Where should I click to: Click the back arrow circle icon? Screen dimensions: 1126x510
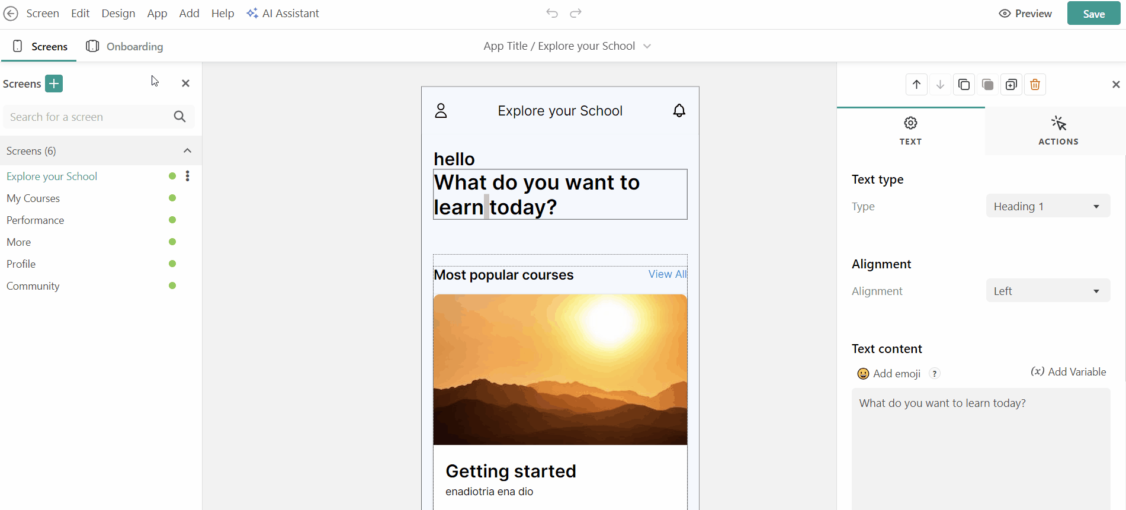click(x=11, y=14)
